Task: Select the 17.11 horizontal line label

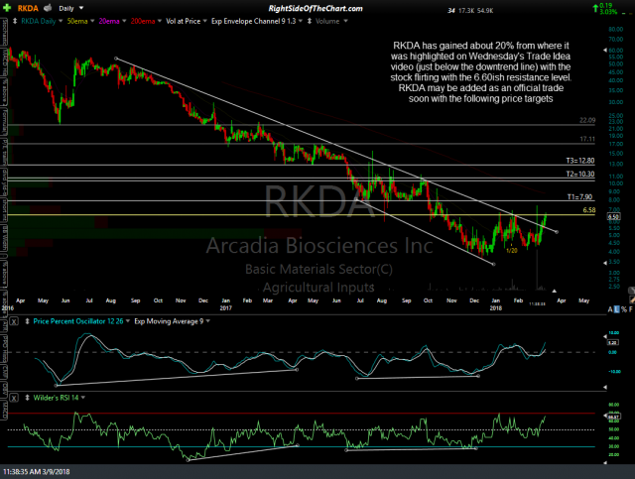Action: [x=587, y=139]
